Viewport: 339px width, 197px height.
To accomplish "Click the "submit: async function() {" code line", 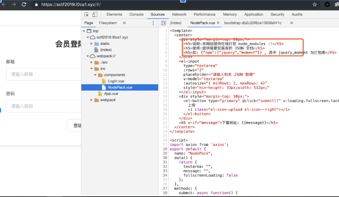I will (208, 193).
